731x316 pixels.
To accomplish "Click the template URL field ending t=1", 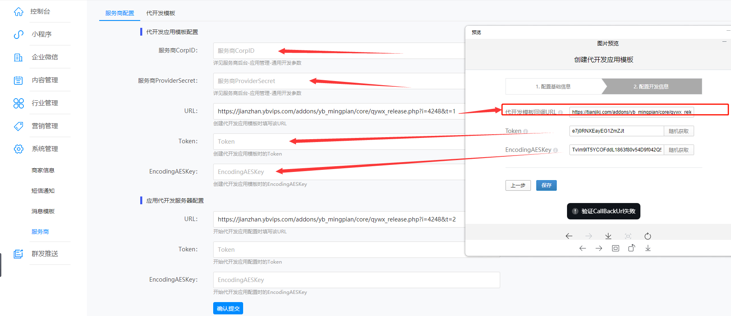I will click(339, 111).
